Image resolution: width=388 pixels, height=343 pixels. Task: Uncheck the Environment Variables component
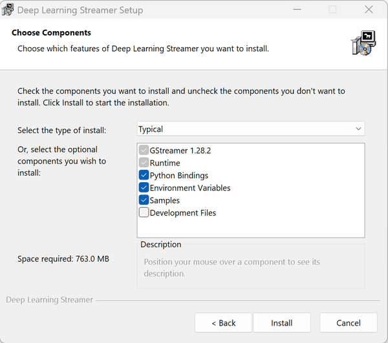click(x=144, y=187)
